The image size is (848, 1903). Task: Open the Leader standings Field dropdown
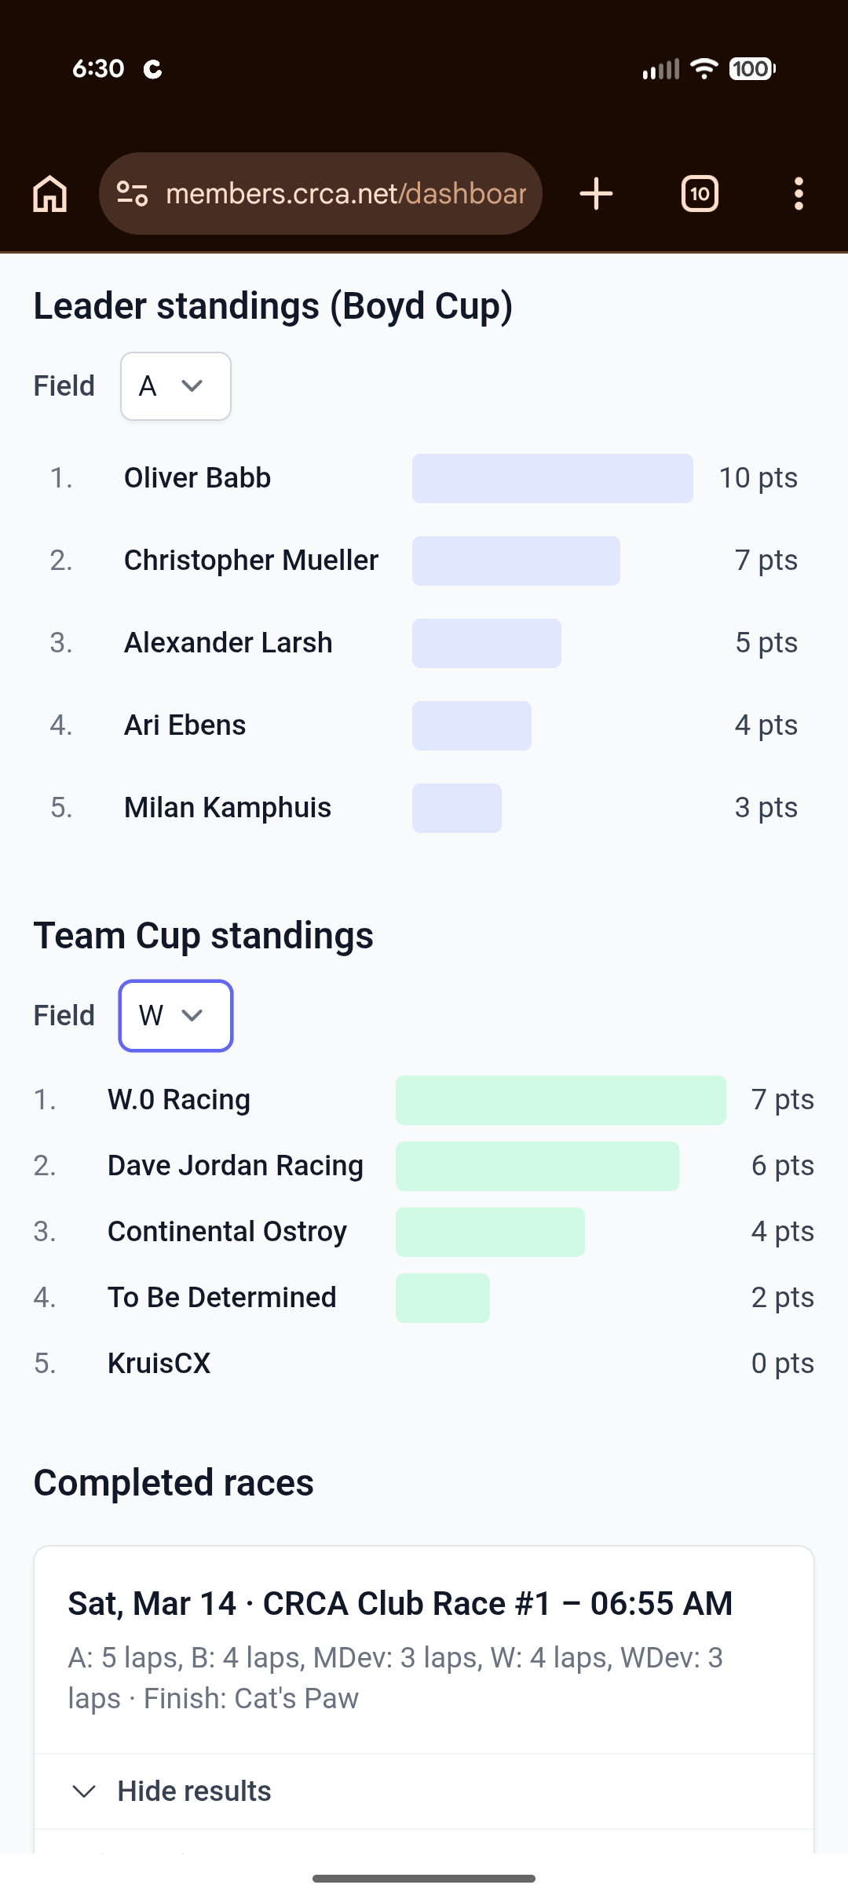tap(175, 386)
